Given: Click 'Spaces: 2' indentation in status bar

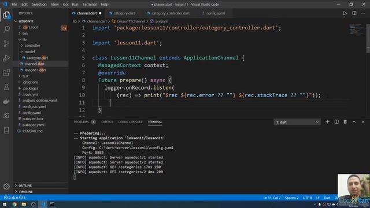Looking at the screenshot, I should tap(291, 198).
